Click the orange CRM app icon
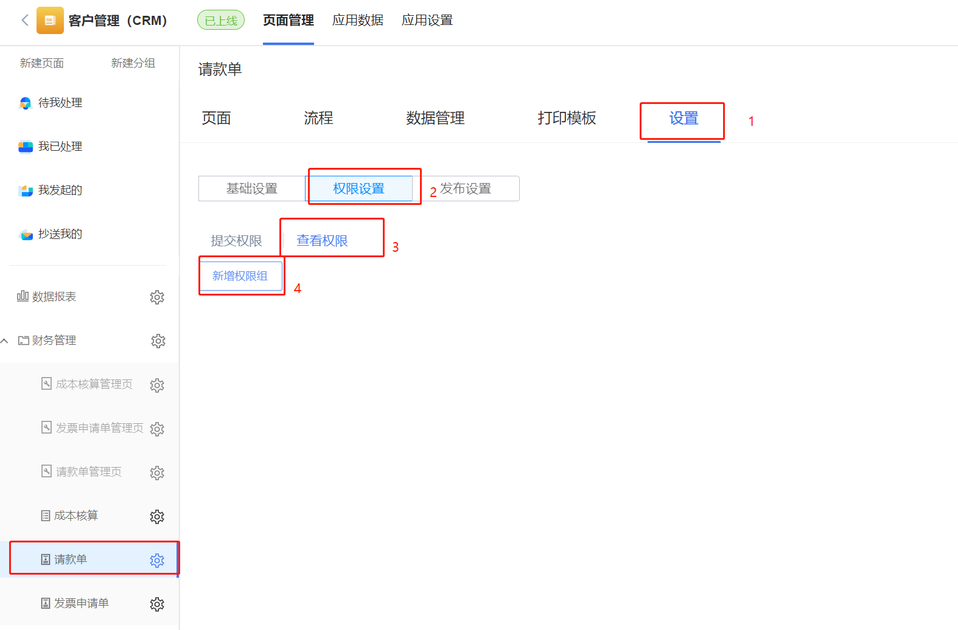 coord(50,20)
